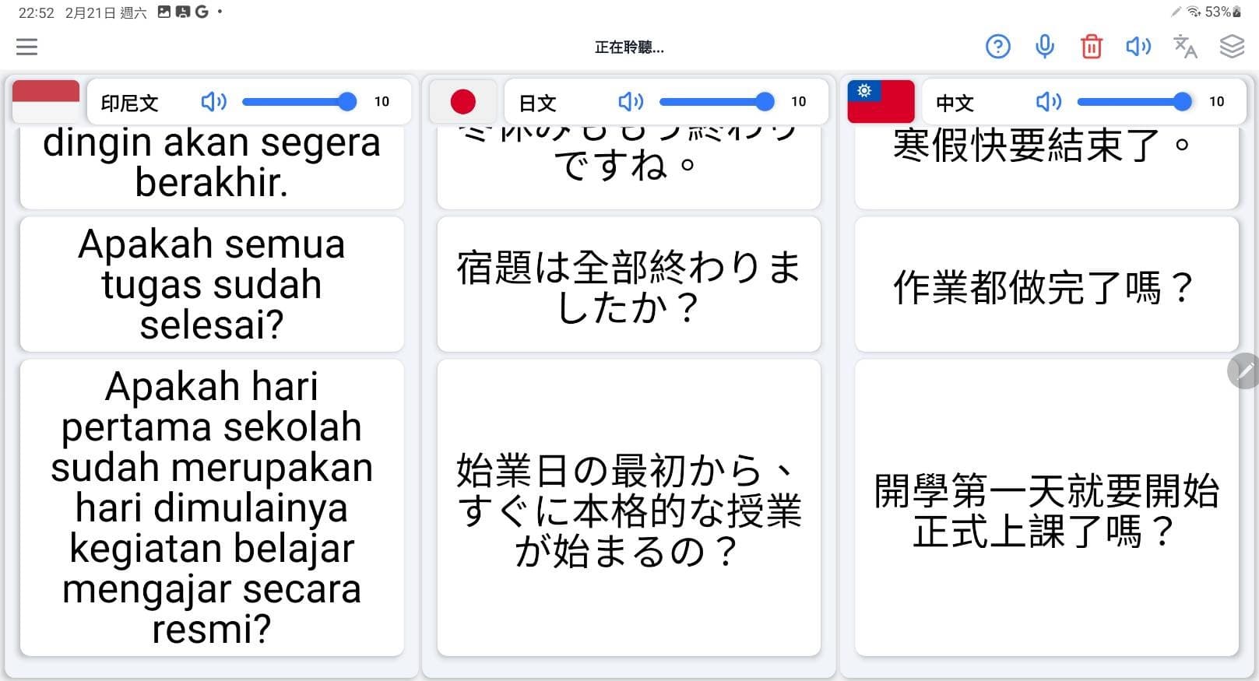Click the layers stack icon in the toolbar
Image resolution: width=1259 pixels, height=681 pixels.
[1232, 47]
